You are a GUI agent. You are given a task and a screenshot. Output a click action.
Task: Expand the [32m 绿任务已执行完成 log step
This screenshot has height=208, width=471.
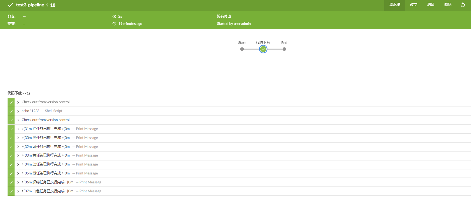18,147
